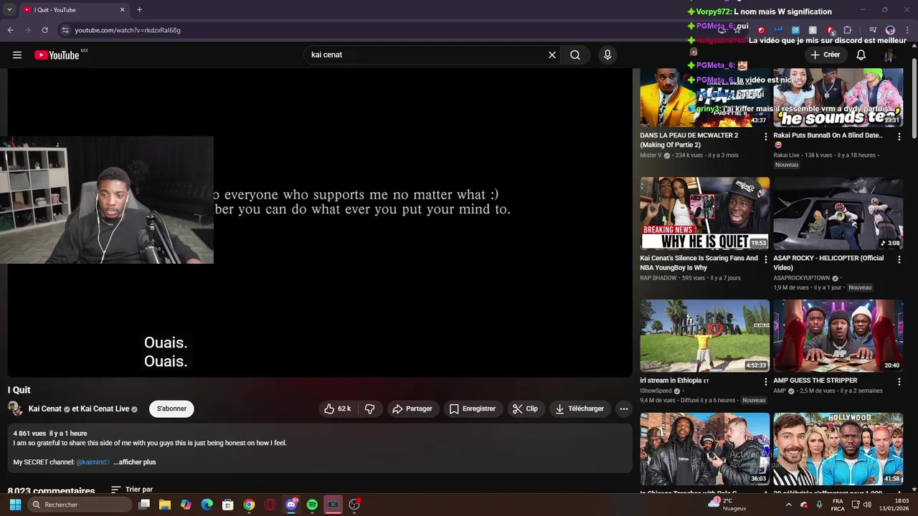Open options for 'AMP GUESS THE STRIPPER' video

click(899, 381)
